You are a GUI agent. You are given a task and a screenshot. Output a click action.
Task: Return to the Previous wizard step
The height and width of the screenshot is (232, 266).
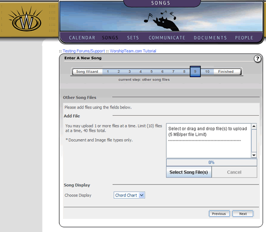pyautogui.click(x=219, y=214)
